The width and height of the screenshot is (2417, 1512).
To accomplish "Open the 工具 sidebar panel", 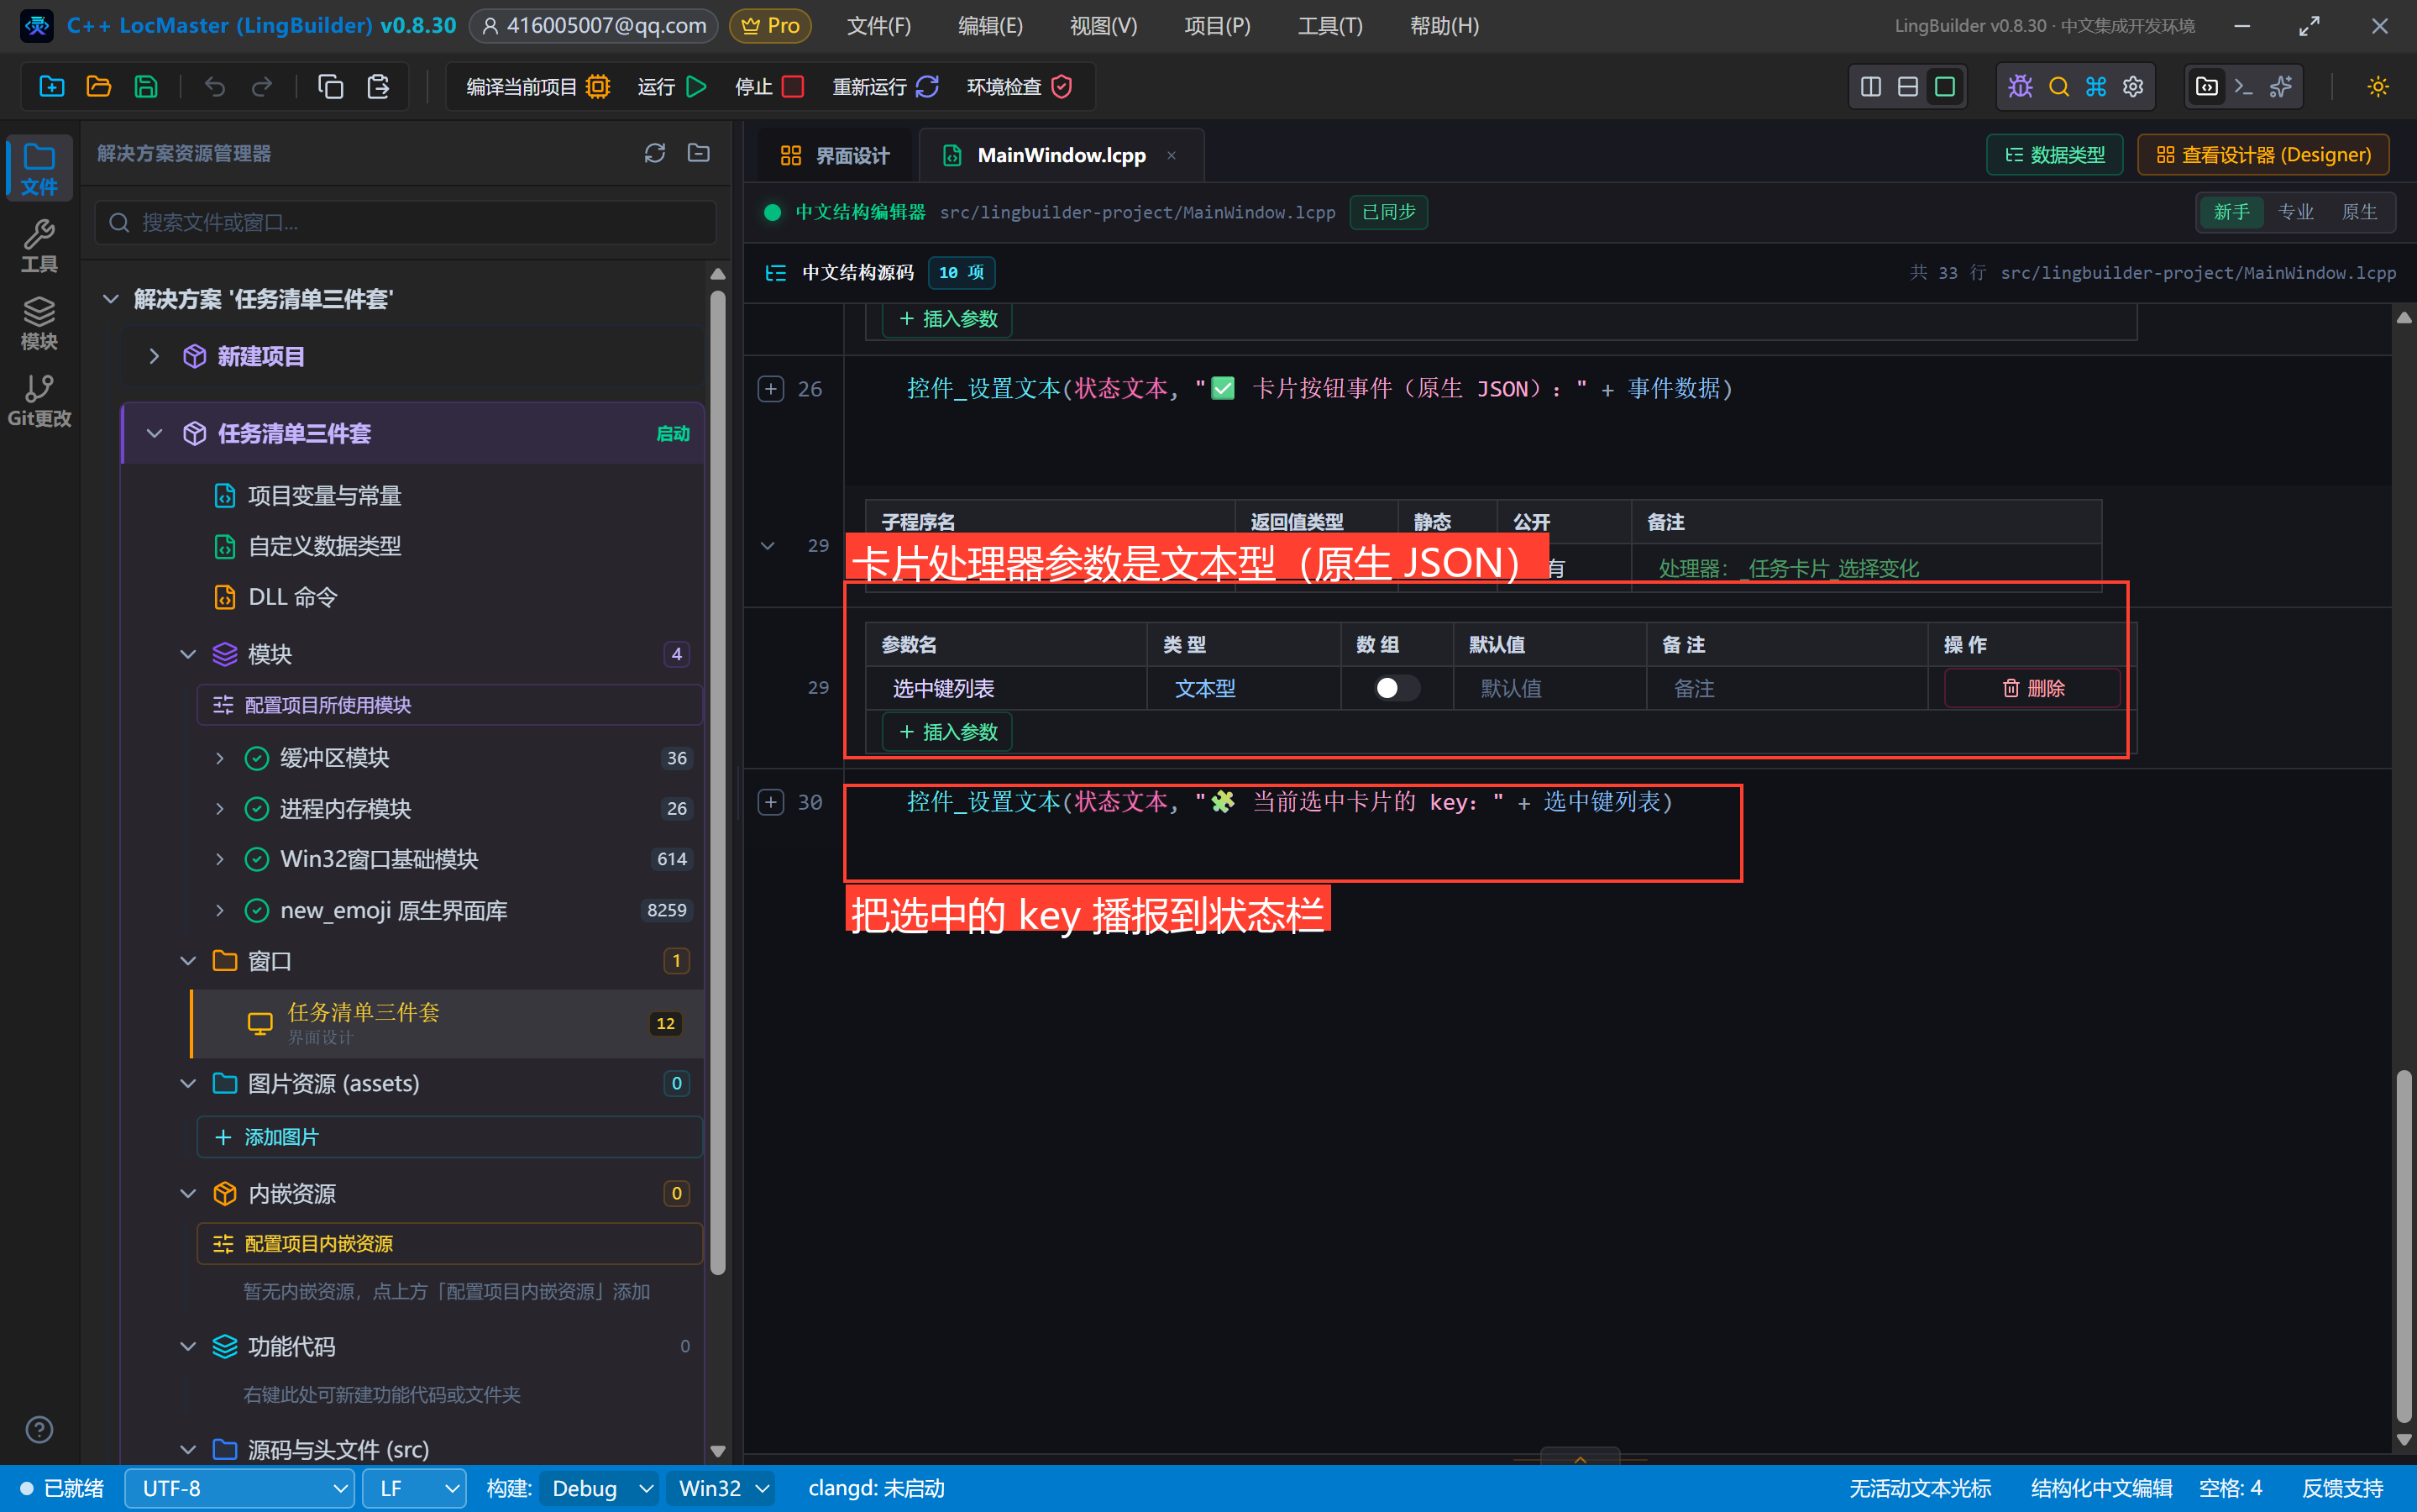I will pyautogui.click(x=39, y=246).
